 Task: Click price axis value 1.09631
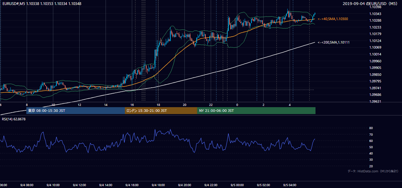click(x=375, y=102)
